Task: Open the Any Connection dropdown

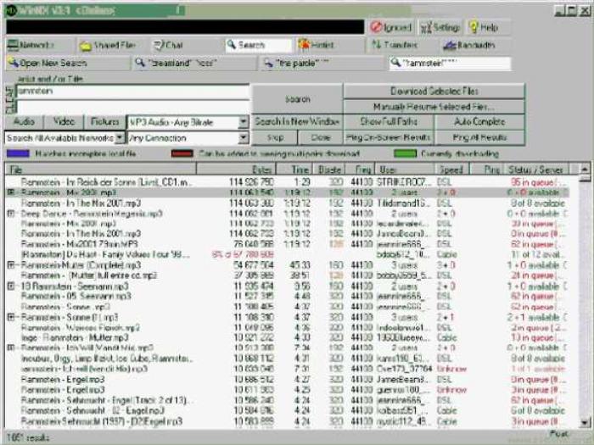Action: click(244, 137)
